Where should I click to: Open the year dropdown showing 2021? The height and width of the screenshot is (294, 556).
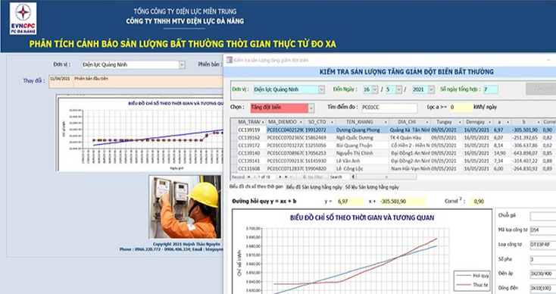[431, 89]
